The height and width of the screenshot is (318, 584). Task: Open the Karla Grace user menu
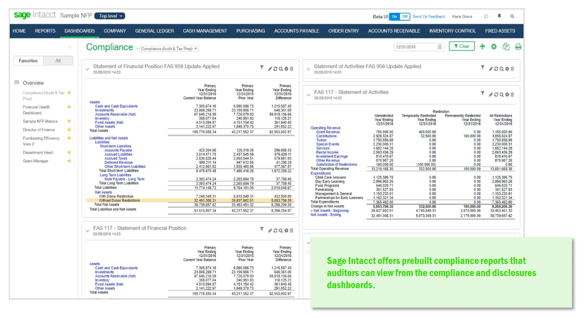pyautogui.click(x=462, y=16)
